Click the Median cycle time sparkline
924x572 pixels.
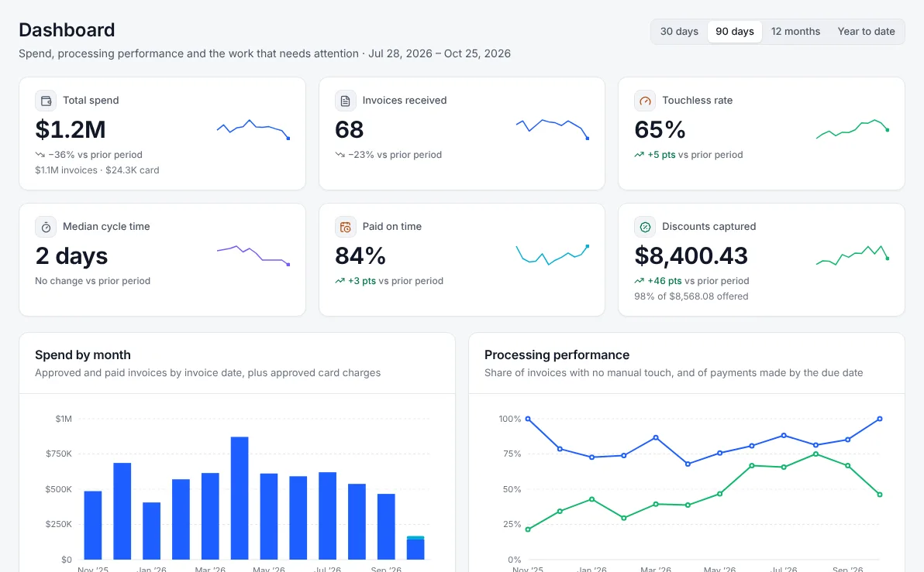(x=253, y=255)
